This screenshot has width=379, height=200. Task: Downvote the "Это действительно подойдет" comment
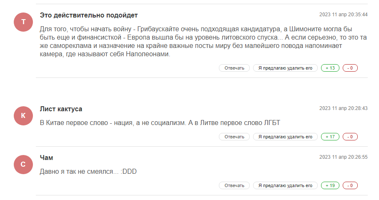350,68
